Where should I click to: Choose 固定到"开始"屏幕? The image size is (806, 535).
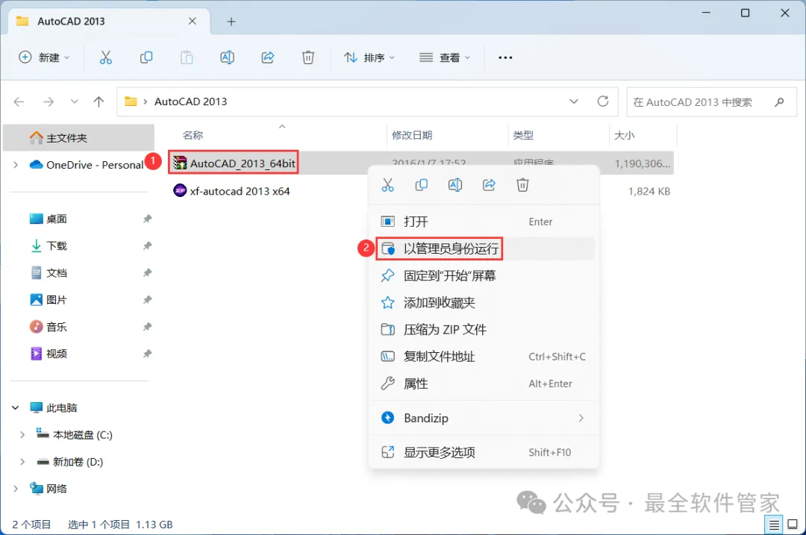point(484,276)
